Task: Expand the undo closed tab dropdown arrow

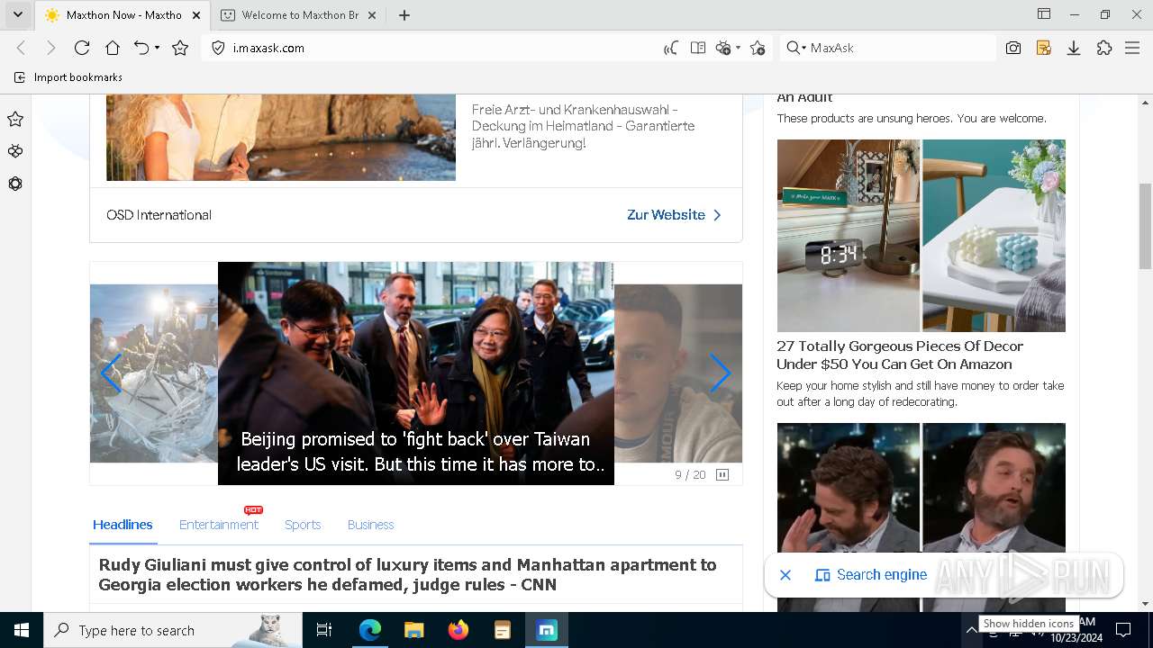Action: click(158, 48)
